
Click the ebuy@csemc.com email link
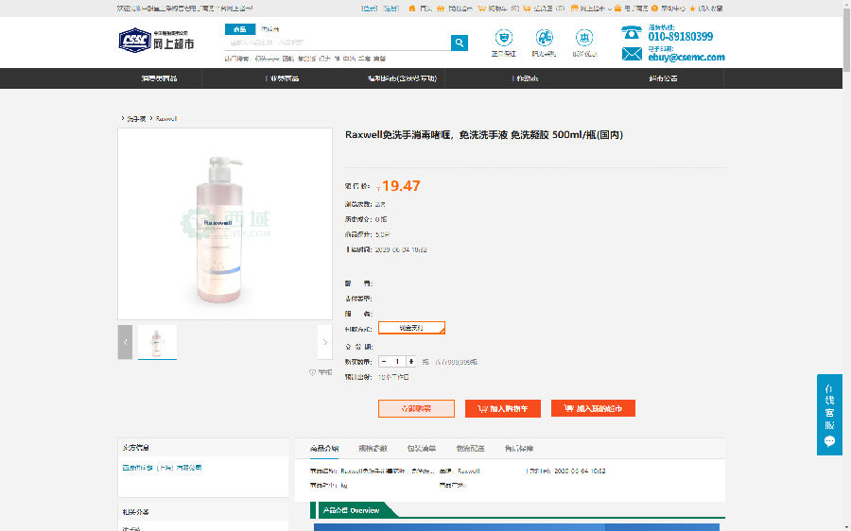[x=686, y=57]
